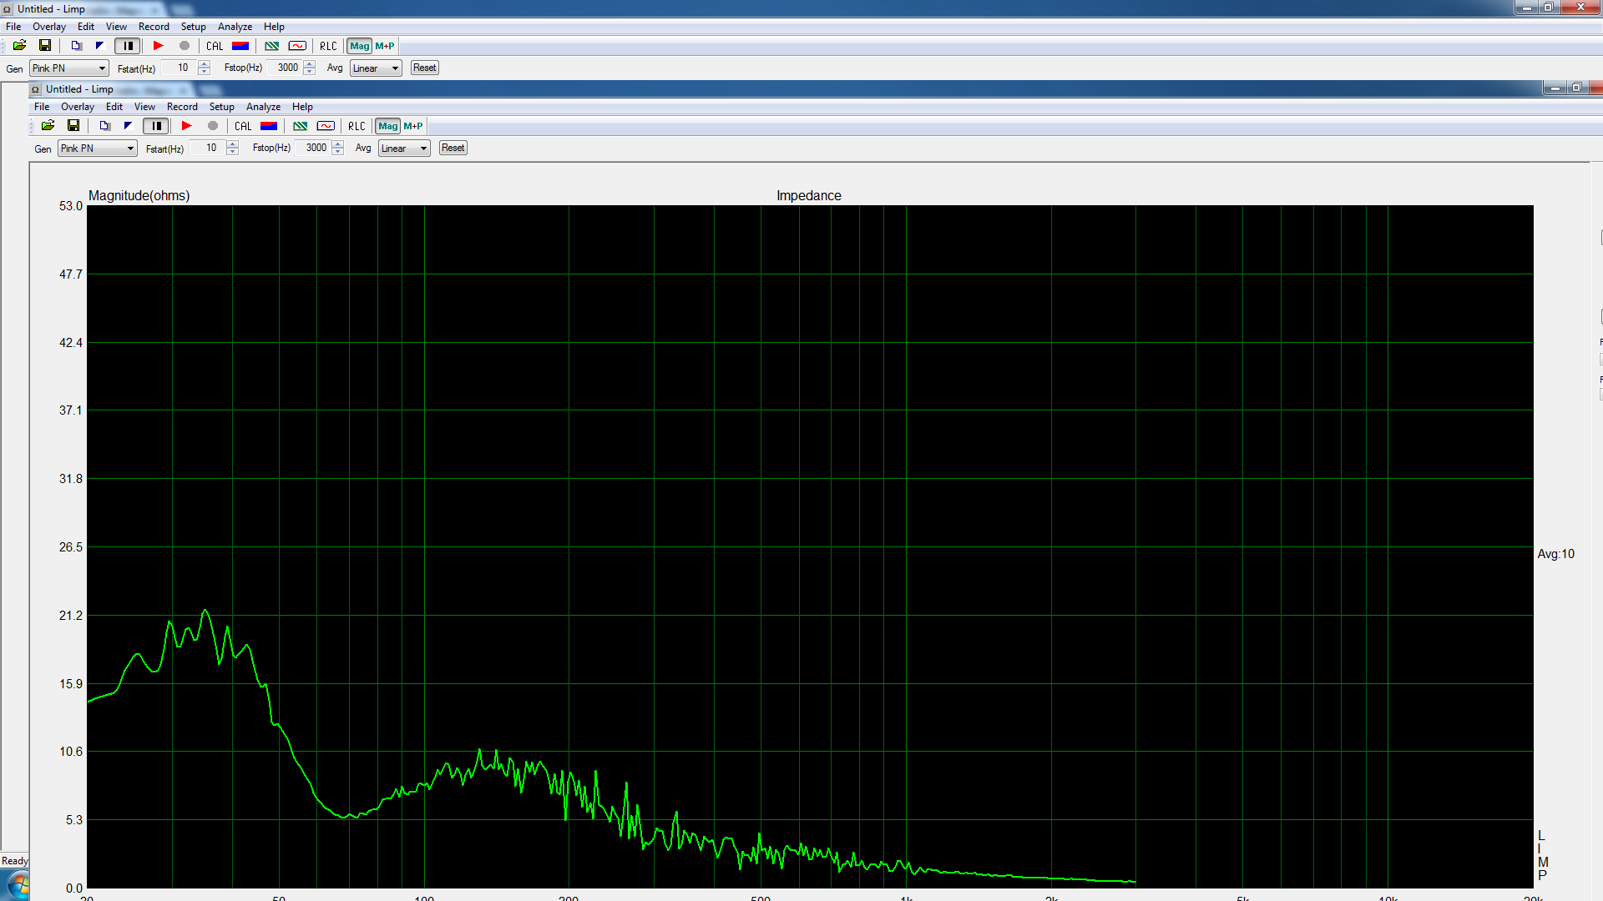Decrease Fstop value in front window
The width and height of the screenshot is (1603, 901).
pyautogui.click(x=338, y=152)
